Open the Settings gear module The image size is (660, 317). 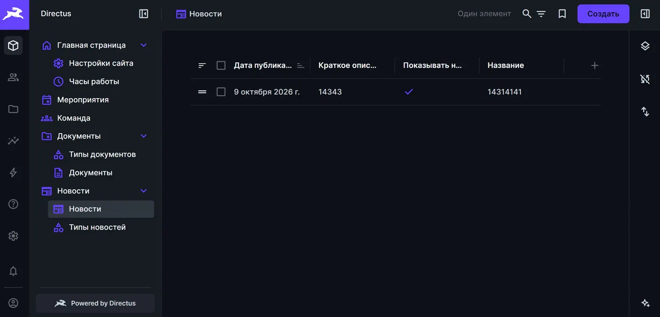(x=13, y=236)
